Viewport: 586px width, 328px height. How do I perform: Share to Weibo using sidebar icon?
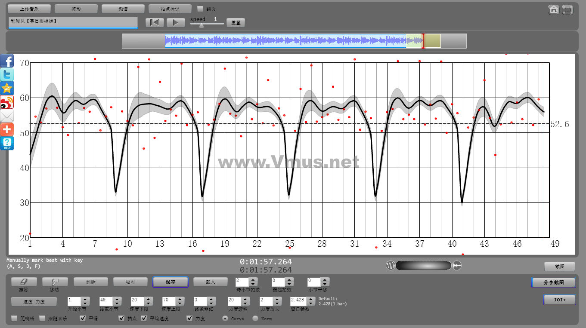[7, 102]
